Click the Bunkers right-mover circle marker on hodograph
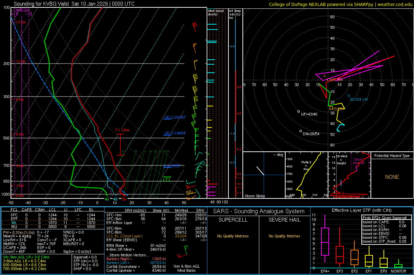 click(325, 76)
